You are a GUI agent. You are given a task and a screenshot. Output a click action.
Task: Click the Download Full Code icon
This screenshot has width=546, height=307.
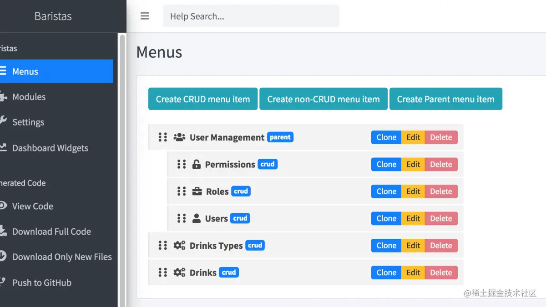pos(5,232)
